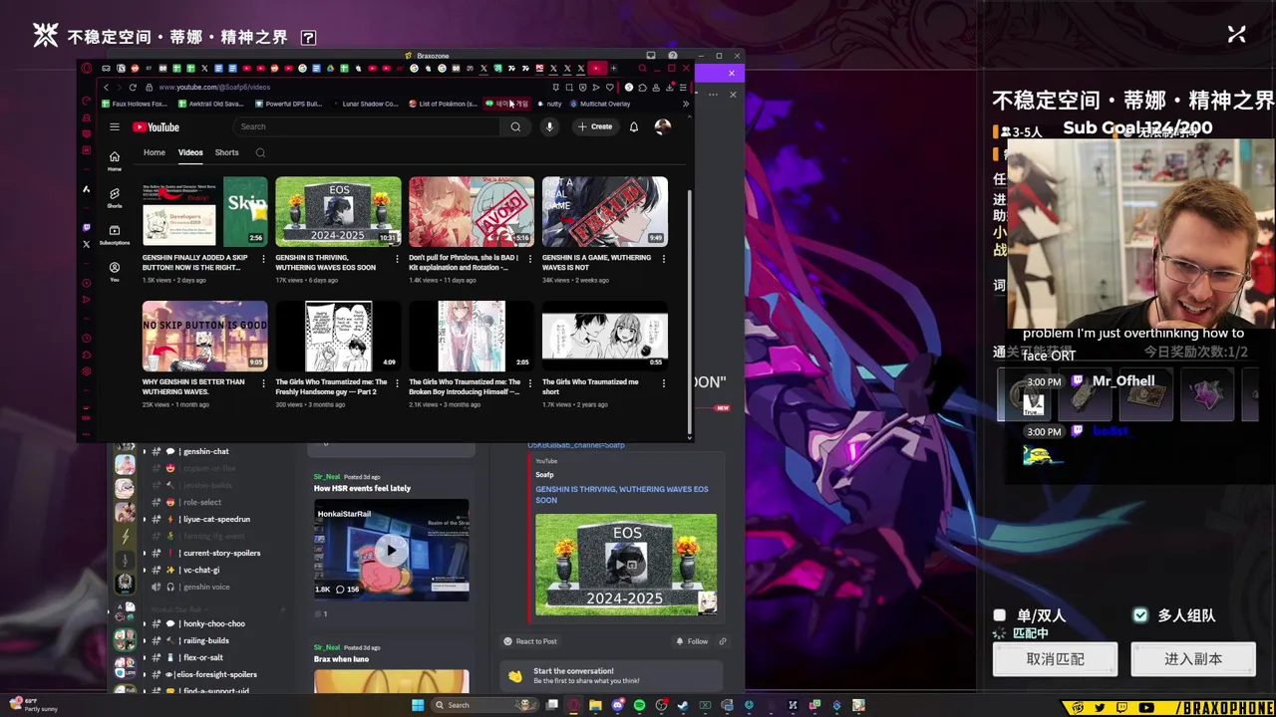Follow the Discord forum post

[x=692, y=641]
